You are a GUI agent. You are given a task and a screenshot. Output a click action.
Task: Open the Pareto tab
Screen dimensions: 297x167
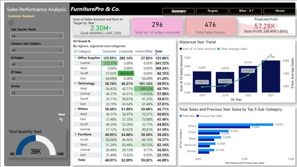point(280,11)
